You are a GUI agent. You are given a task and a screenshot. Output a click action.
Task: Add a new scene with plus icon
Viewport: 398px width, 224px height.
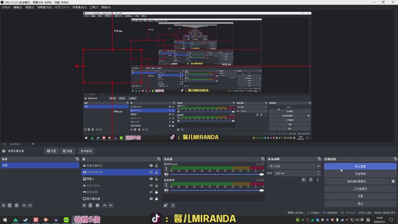coord(3,205)
